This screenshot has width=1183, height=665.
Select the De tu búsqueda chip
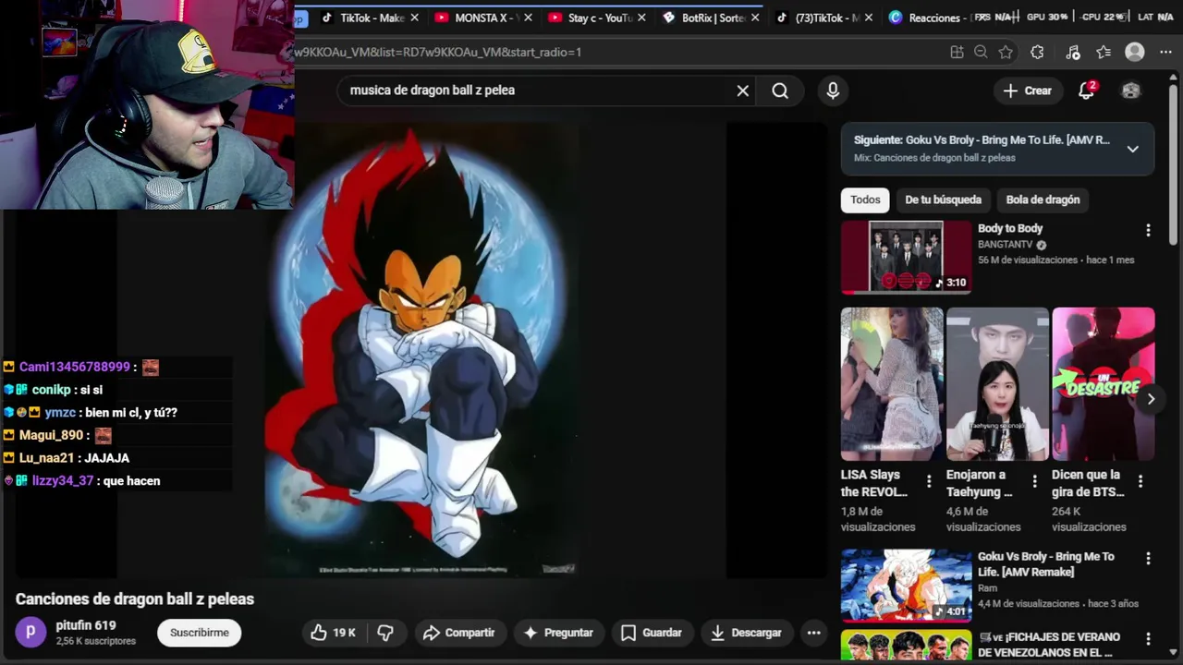[x=943, y=199]
